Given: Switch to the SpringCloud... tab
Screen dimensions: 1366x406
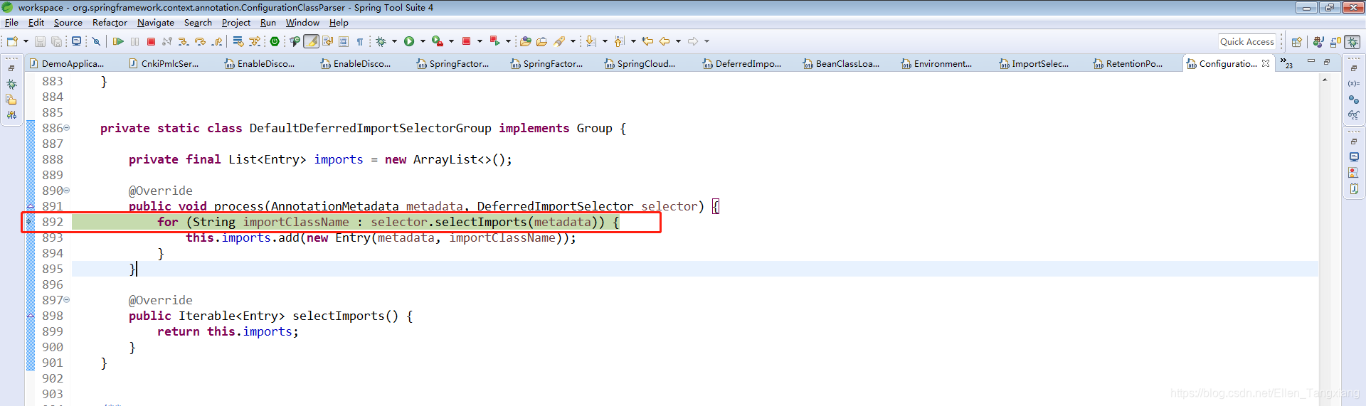Looking at the screenshot, I should point(640,63).
